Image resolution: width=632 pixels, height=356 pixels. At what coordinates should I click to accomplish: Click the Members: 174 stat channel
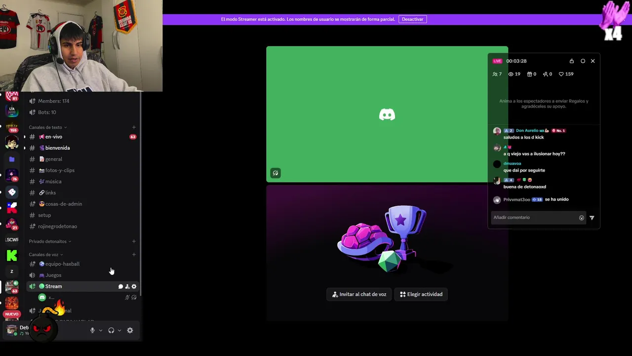tap(82, 101)
